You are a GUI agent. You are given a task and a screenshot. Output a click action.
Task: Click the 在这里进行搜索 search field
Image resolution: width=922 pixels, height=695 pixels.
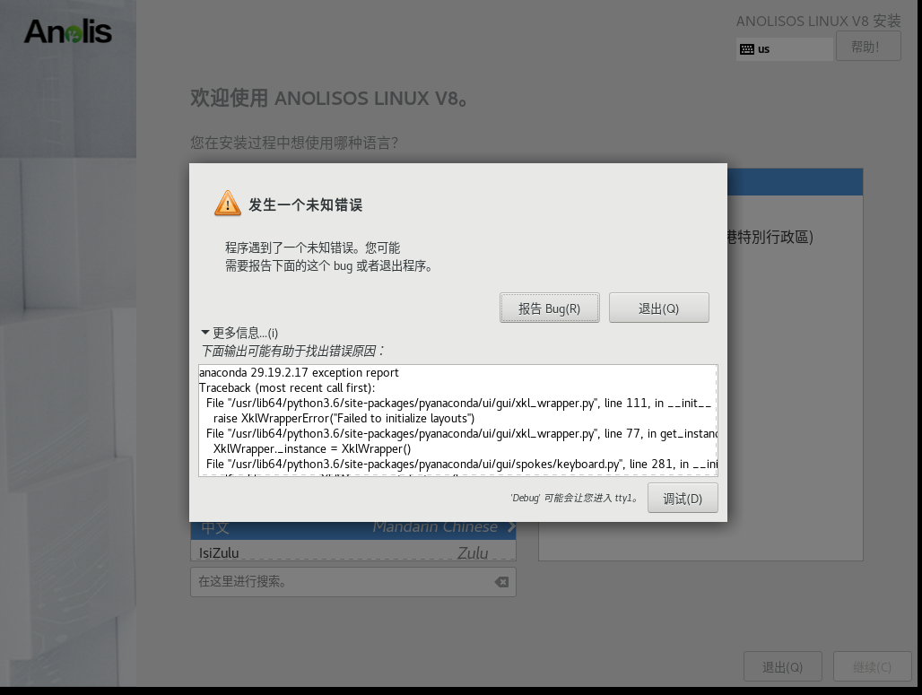(x=341, y=582)
